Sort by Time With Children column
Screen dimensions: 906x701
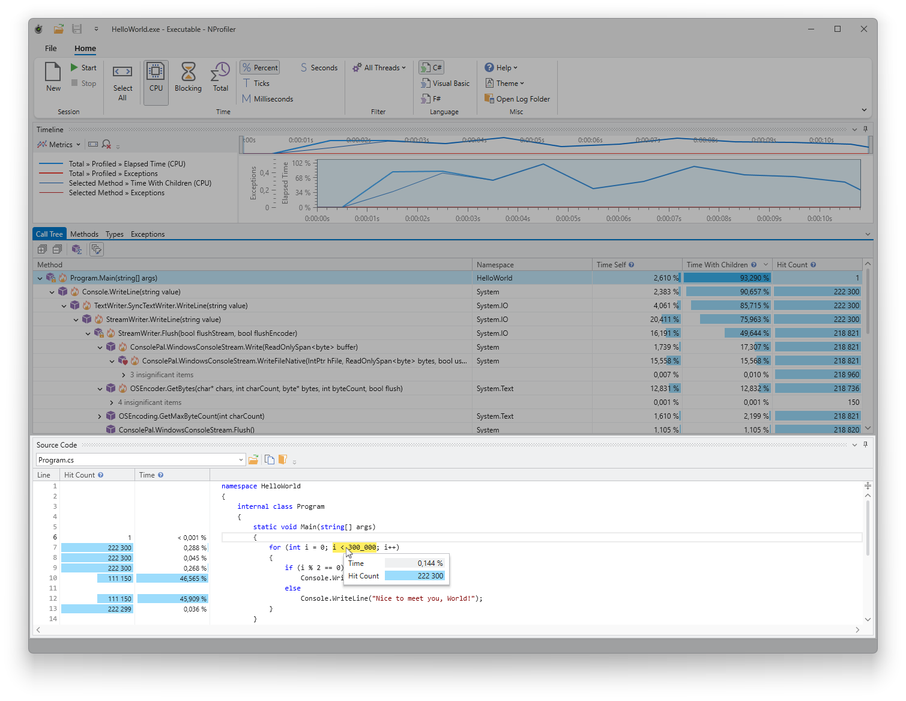tap(717, 265)
